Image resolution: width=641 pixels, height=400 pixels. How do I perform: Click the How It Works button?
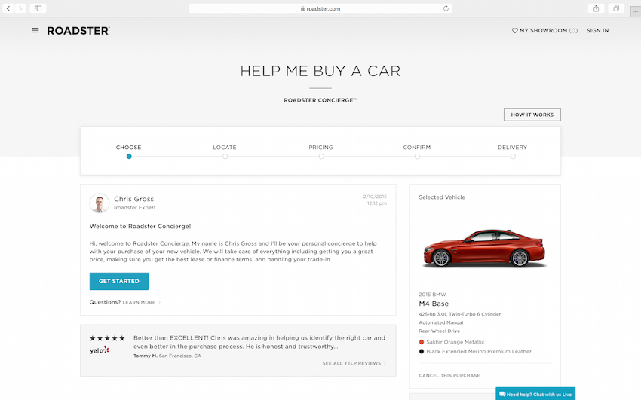click(532, 115)
